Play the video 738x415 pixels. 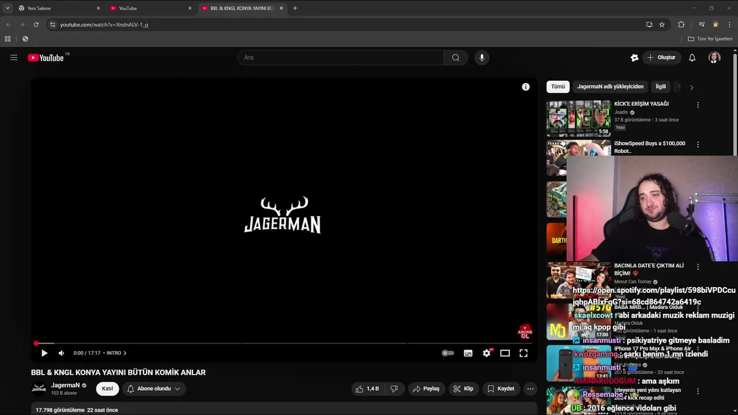[x=44, y=353]
